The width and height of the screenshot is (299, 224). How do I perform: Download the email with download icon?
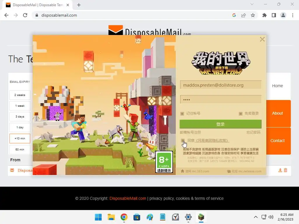pos(280,170)
